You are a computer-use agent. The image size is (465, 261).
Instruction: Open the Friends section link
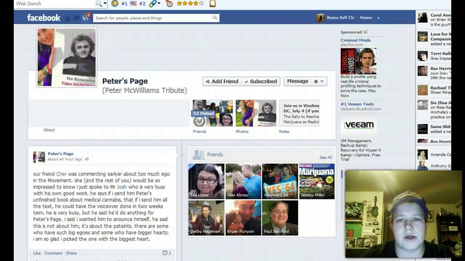click(x=199, y=132)
